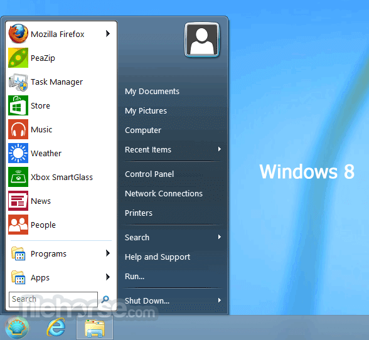Expand Mozilla Firefox jump list arrow
The image size is (369, 340).
pyautogui.click(x=108, y=34)
